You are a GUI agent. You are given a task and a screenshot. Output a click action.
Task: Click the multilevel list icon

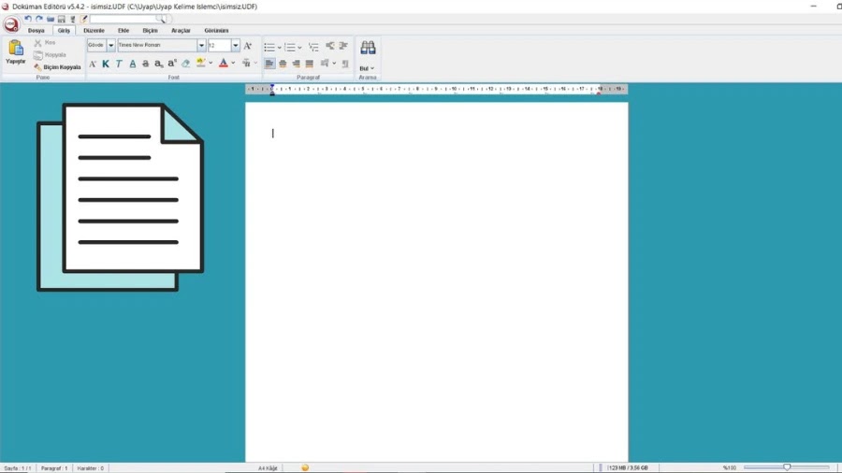point(313,47)
